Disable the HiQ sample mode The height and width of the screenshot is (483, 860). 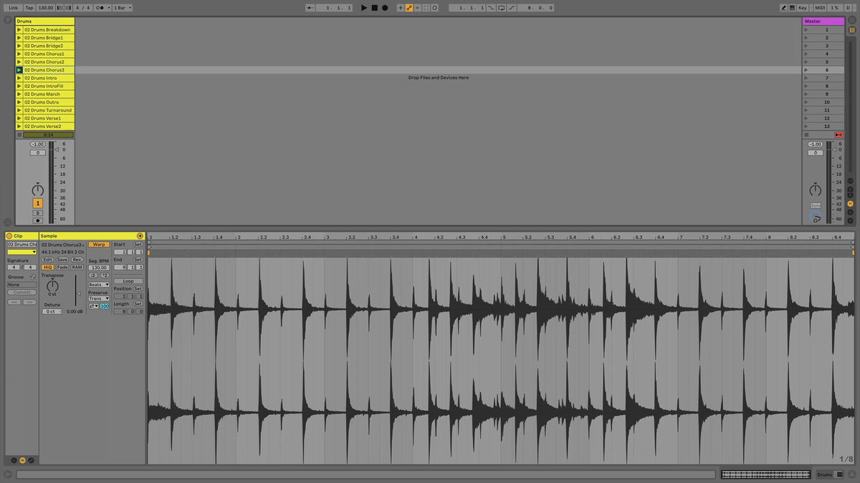[48, 267]
